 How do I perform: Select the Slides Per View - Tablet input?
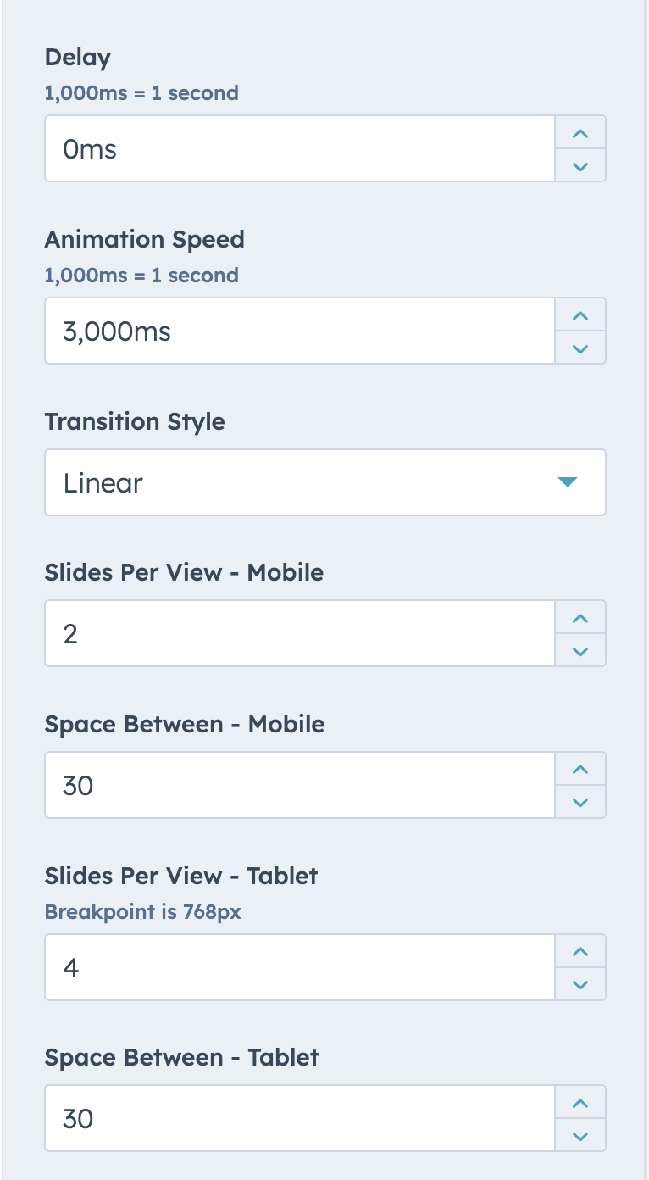click(297, 966)
